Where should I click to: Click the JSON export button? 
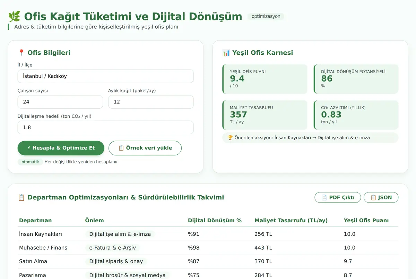381,197
